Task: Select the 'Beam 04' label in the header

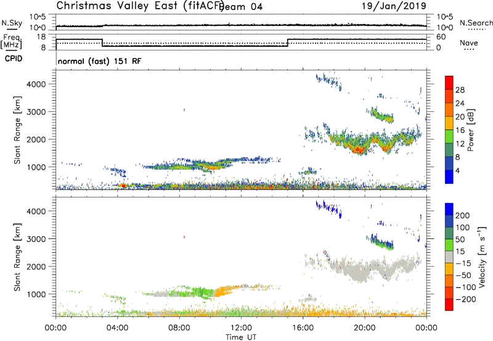Action: [241, 7]
